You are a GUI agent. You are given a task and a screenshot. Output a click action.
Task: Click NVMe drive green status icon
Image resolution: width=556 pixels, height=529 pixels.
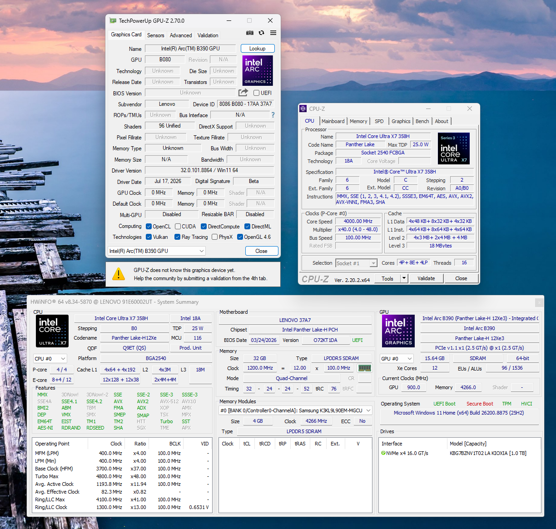(x=383, y=453)
